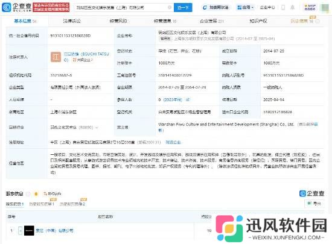
Task: Open the mobile app phone icon
Action: (x=283, y=8)
